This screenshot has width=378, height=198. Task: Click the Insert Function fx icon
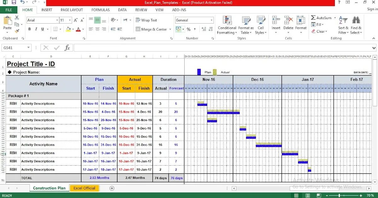tap(67, 48)
